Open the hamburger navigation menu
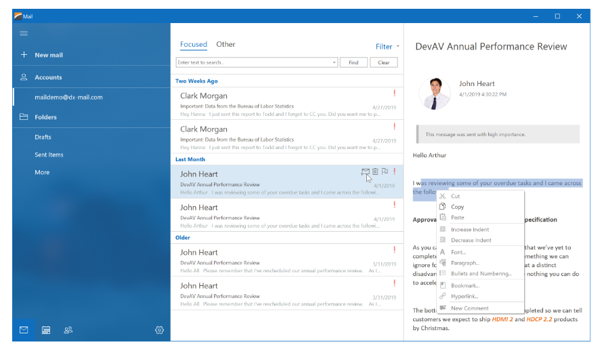Viewport: 604px width, 353px height. click(x=24, y=33)
